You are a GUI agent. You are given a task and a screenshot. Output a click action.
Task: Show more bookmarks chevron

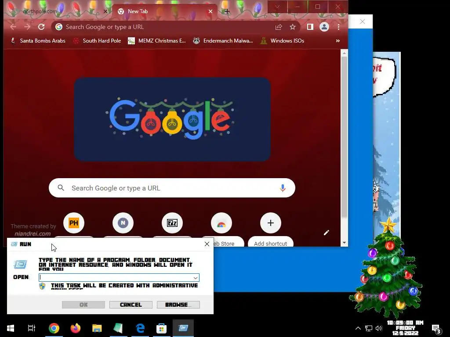pyautogui.click(x=338, y=41)
